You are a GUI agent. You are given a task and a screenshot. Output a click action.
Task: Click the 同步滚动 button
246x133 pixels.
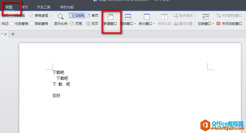pyautogui.click(x=183, y=16)
